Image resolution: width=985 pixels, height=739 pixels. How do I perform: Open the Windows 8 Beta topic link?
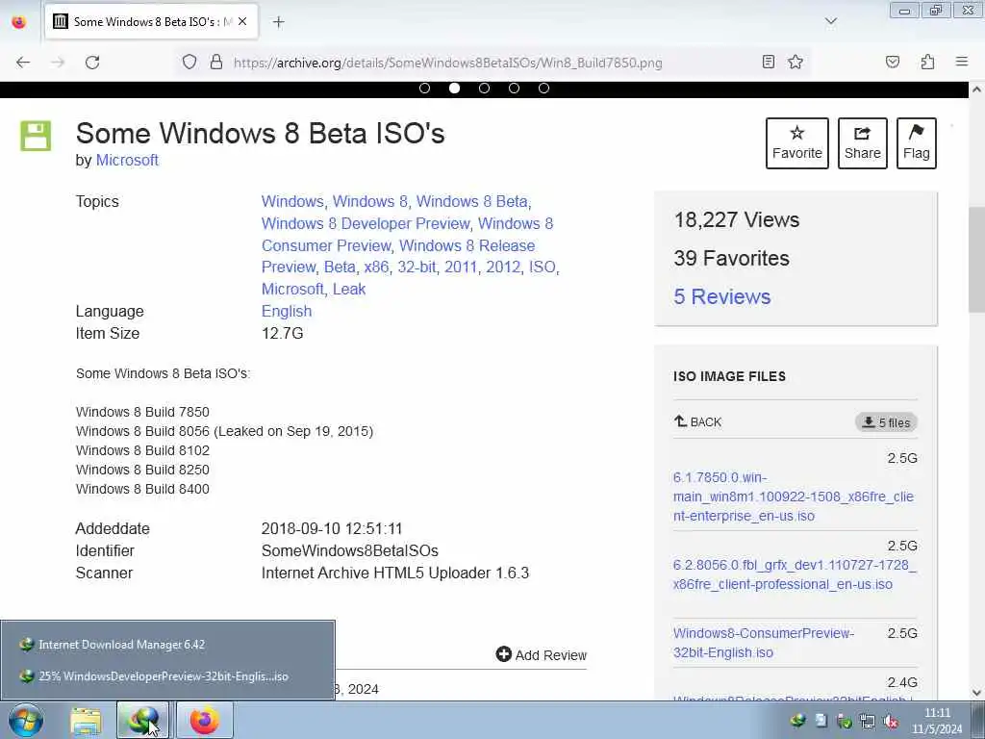point(471,202)
